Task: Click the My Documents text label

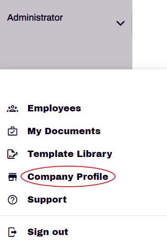Action: [x=64, y=131]
